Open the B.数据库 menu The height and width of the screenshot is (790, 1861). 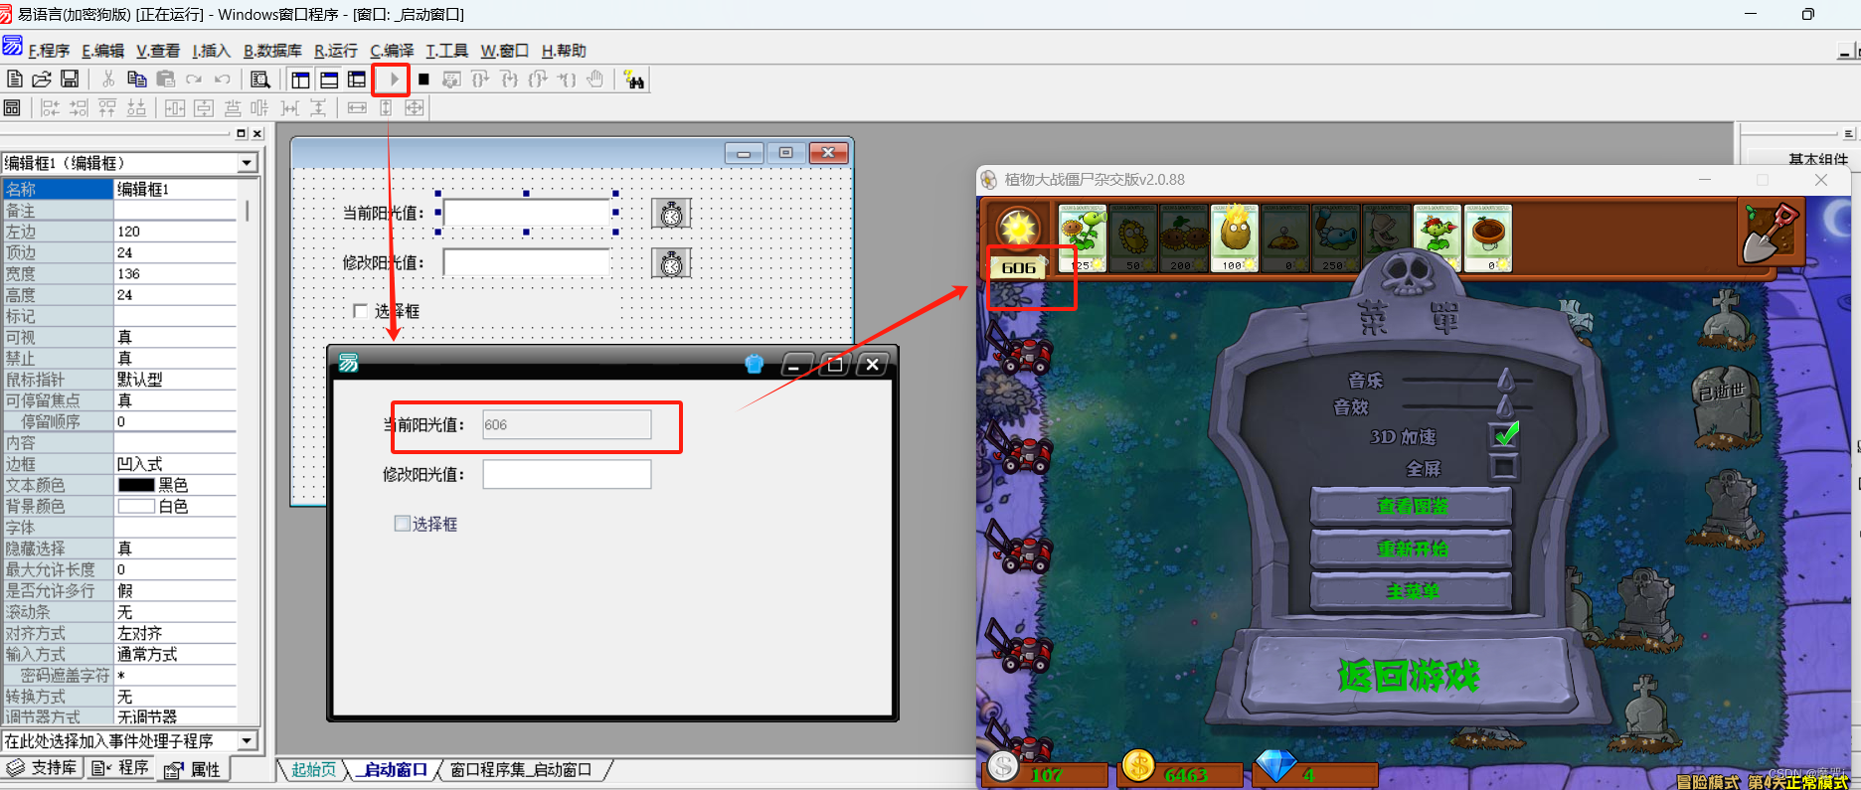tap(272, 51)
